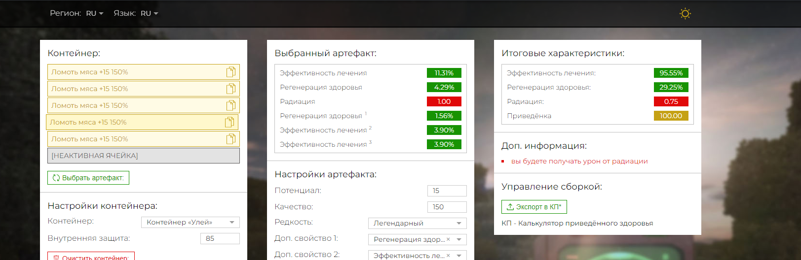801x260 pixels.
Task: Select the НЕАКТИВНАЯ ЯЧЕЙКА slot
Action: pos(143,156)
